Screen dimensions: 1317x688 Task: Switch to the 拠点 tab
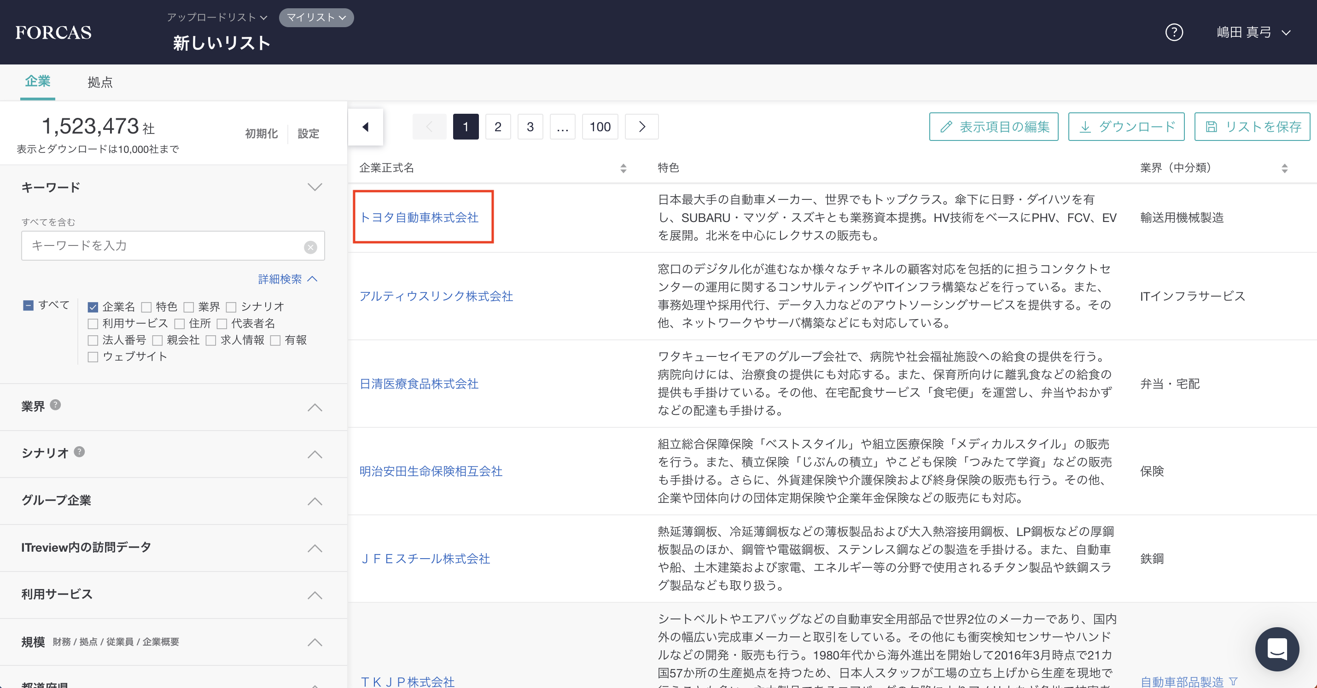99,82
